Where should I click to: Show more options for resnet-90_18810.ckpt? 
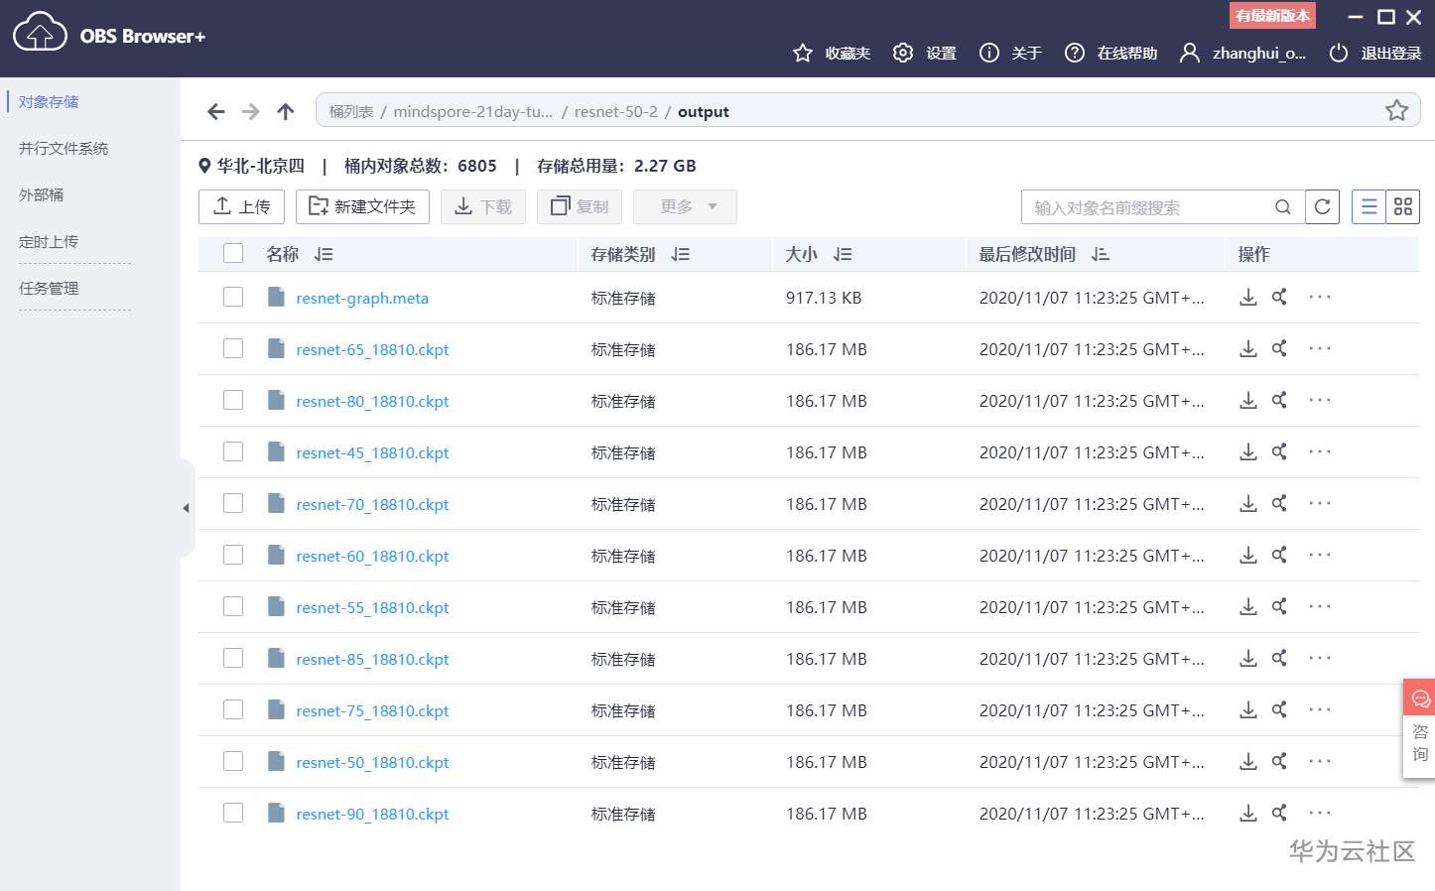1320,813
